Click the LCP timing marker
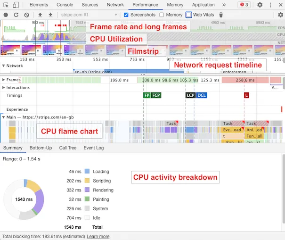 (190, 95)
